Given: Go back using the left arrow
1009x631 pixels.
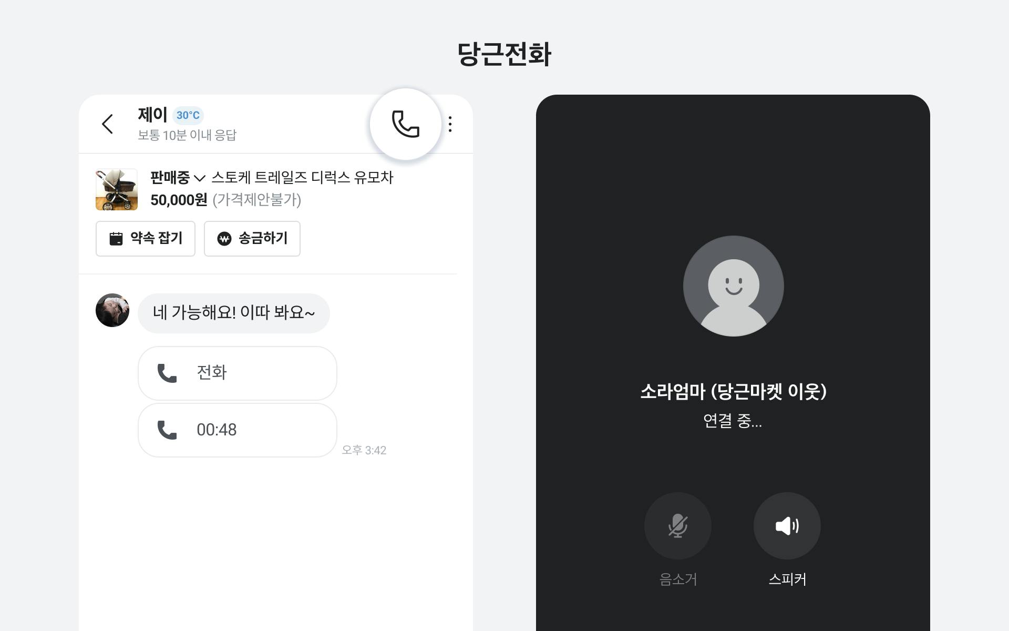Looking at the screenshot, I should coord(107,124).
